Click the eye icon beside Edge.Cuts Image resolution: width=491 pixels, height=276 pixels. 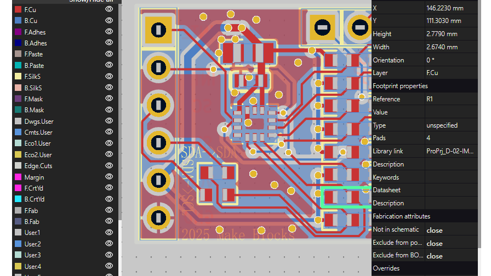[109, 165]
